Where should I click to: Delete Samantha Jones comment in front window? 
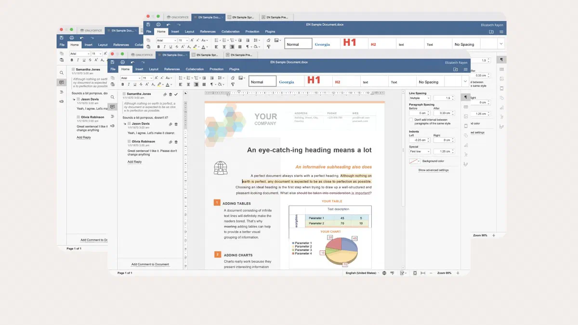point(171,94)
